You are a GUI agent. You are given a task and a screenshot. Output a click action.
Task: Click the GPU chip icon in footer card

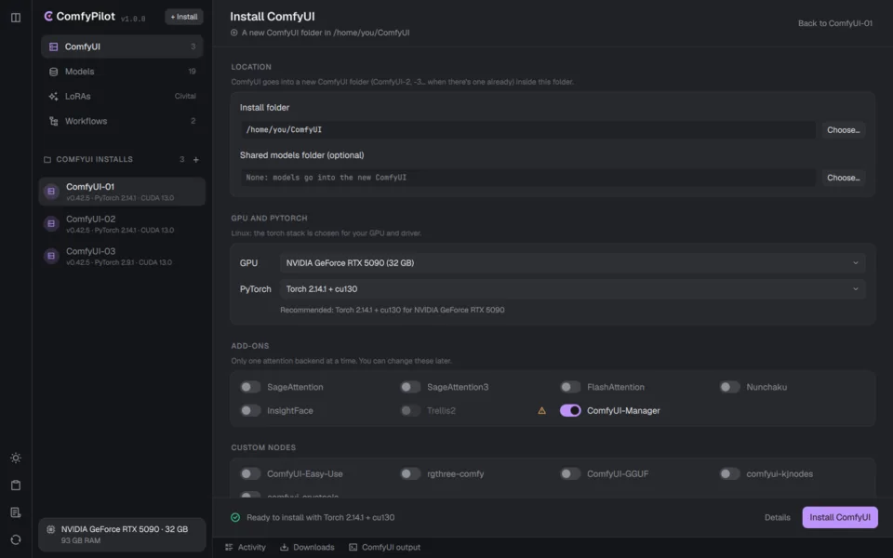click(x=50, y=529)
